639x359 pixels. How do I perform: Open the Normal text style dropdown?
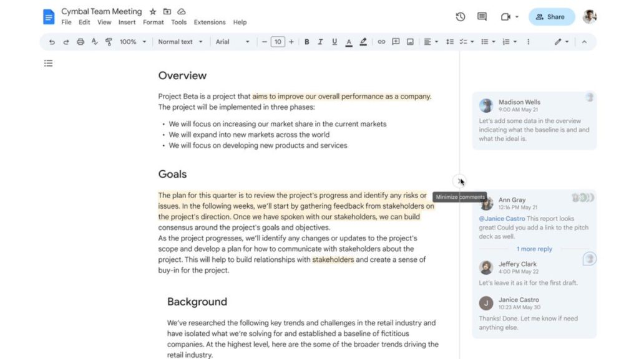tap(180, 42)
